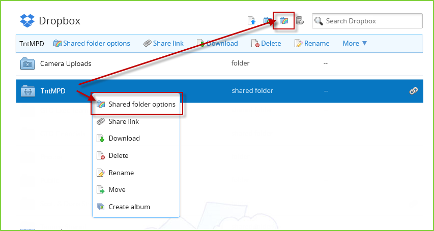The width and height of the screenshot is (434, 231).
Task: Expand the More dropdown in action bar
Action: 355,43
